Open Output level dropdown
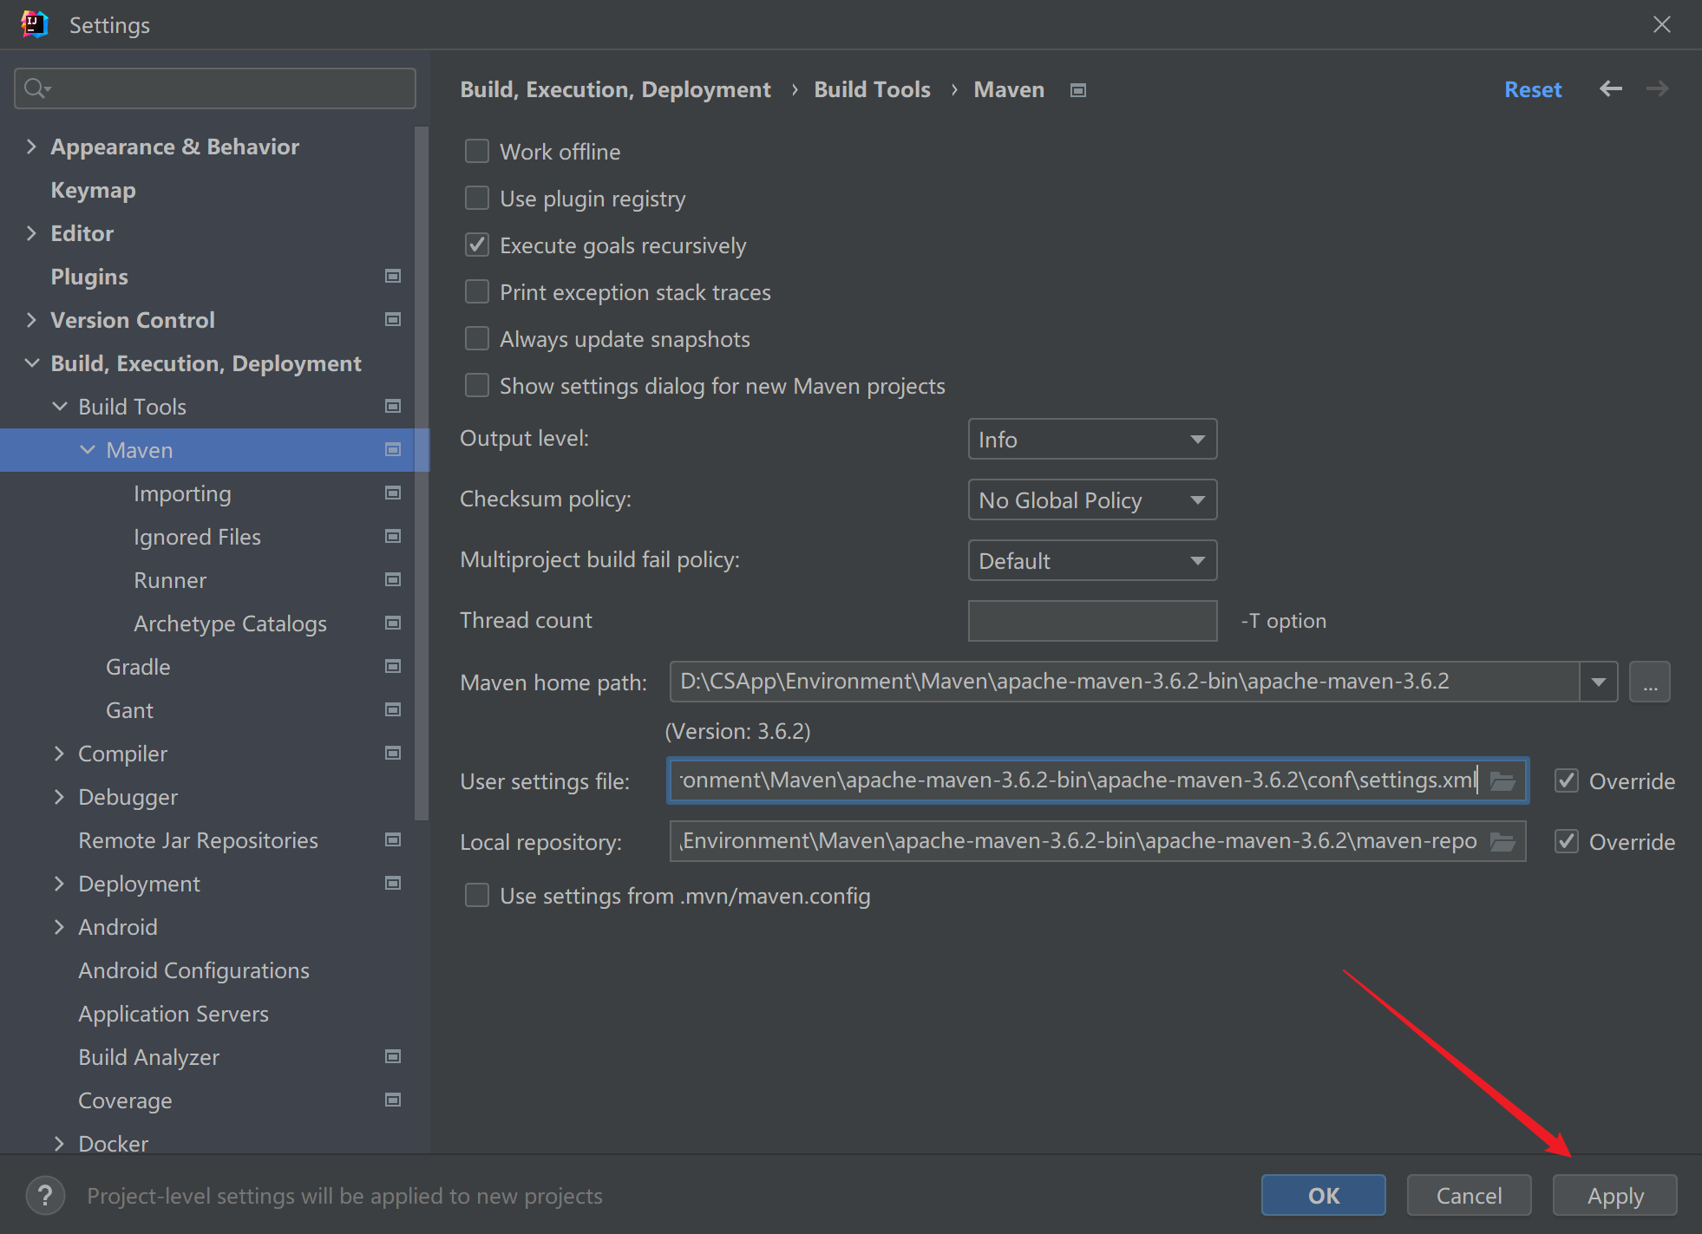1702x1234 pixels. [1092, 440]
